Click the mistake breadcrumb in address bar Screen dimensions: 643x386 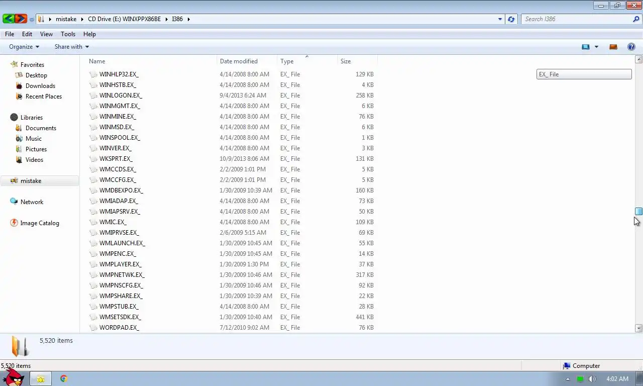point(66,19)
